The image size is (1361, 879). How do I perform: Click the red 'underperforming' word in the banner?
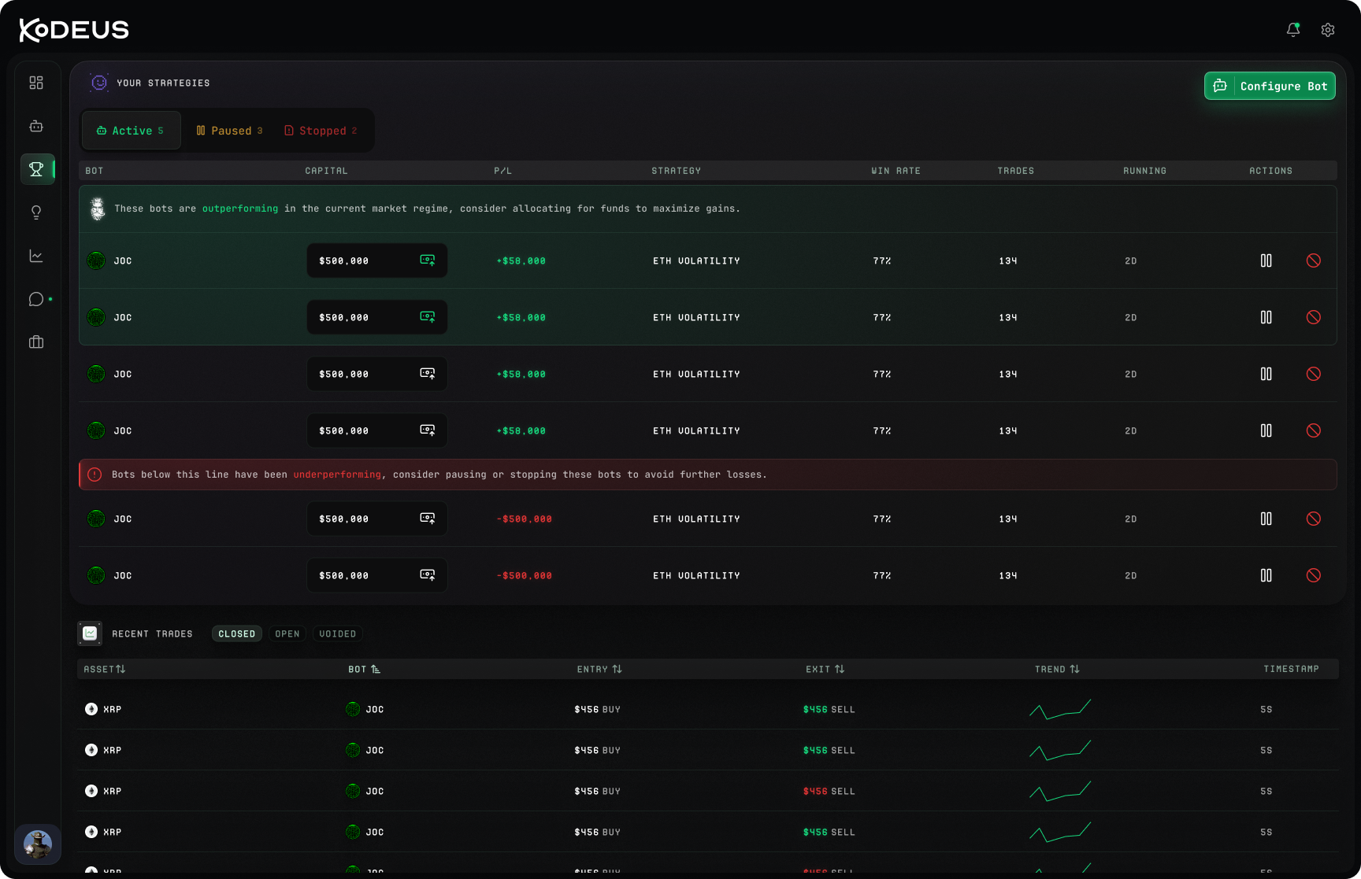coord(337,475)
